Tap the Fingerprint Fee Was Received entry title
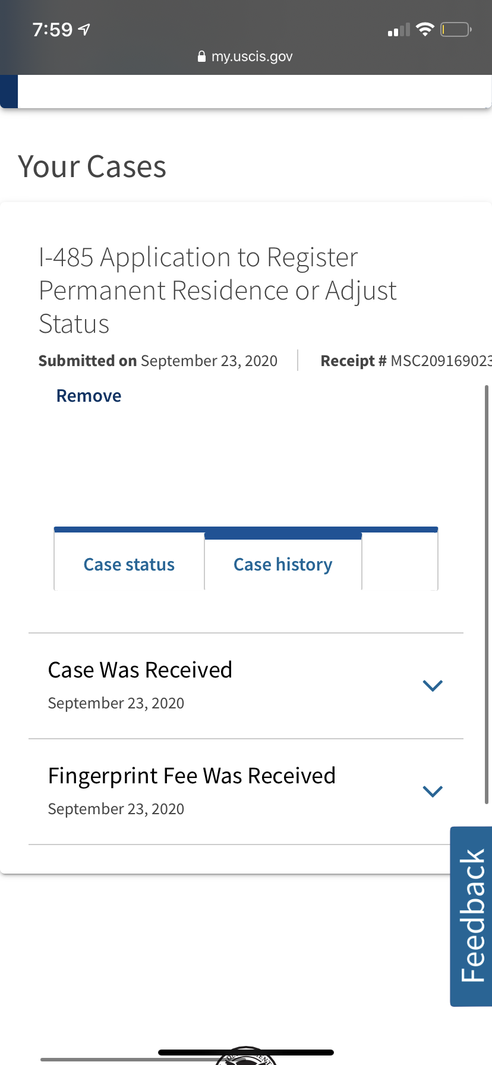The height and width of the screenshot is (1065, 492). pos(192,776)
